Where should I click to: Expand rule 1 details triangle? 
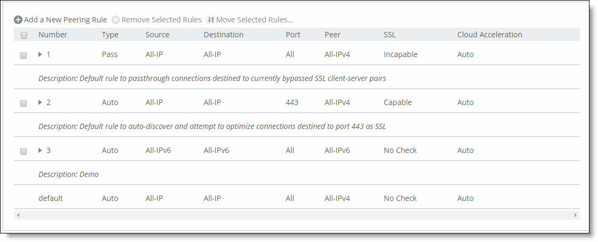click(x=40, y=54)
